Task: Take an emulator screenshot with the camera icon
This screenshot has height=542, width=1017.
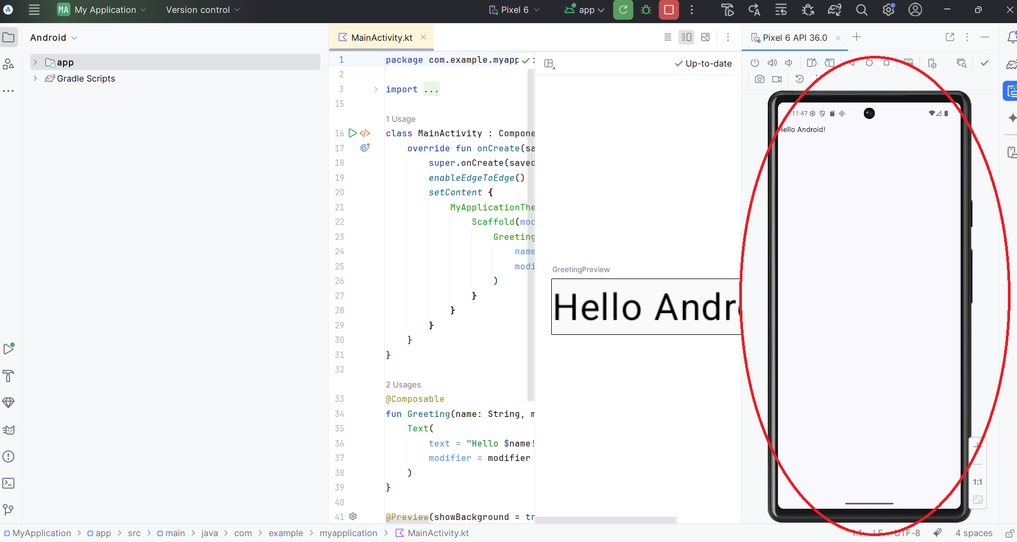Action: [x=759, y=79]
